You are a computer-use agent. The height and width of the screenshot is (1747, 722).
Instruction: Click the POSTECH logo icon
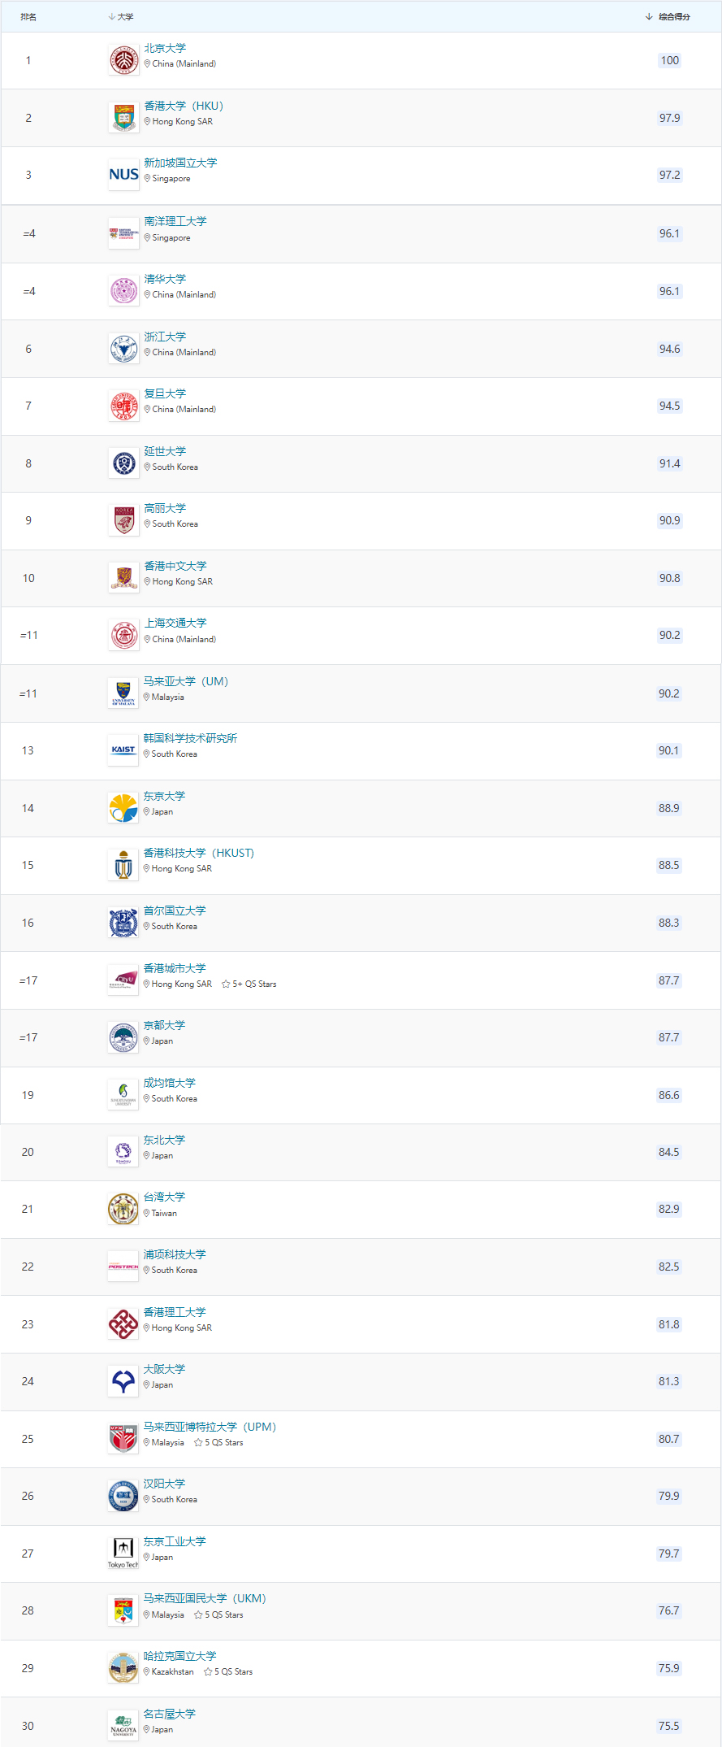123,1267
